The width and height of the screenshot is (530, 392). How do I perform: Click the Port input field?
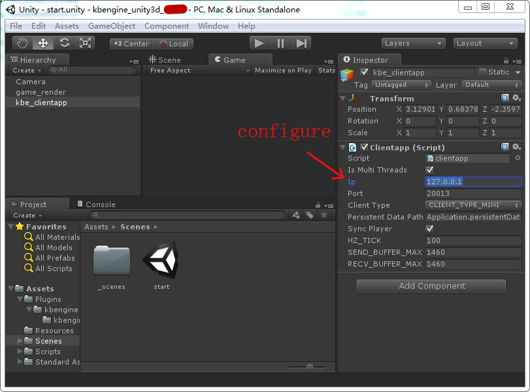473,193
